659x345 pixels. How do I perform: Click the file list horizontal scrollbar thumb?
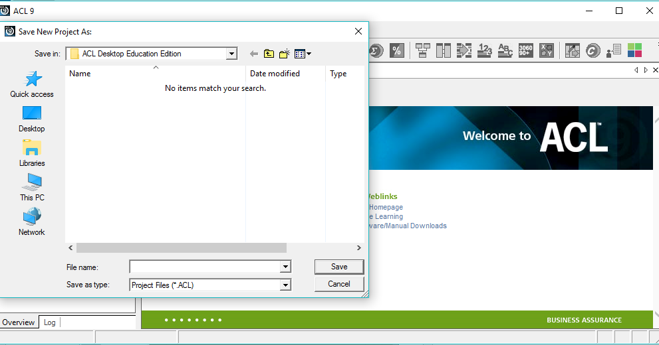click(x=181, y=247)
